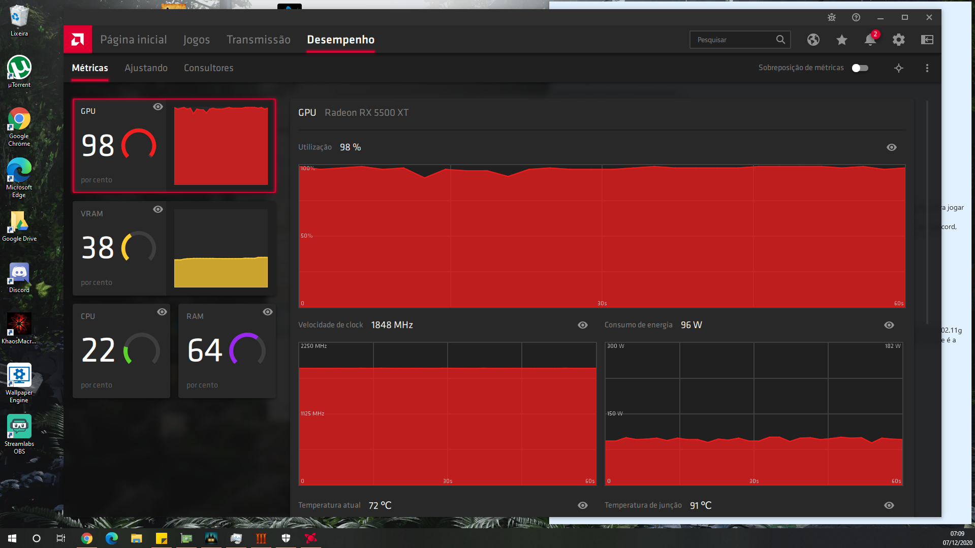Switch to Jogos tab
The image size is (975, 548).
(x=197, y=40)
